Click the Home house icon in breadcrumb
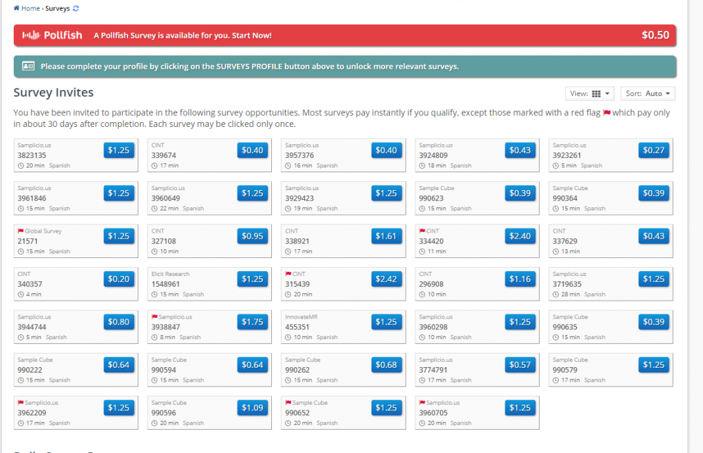 [x=16, y=8]
